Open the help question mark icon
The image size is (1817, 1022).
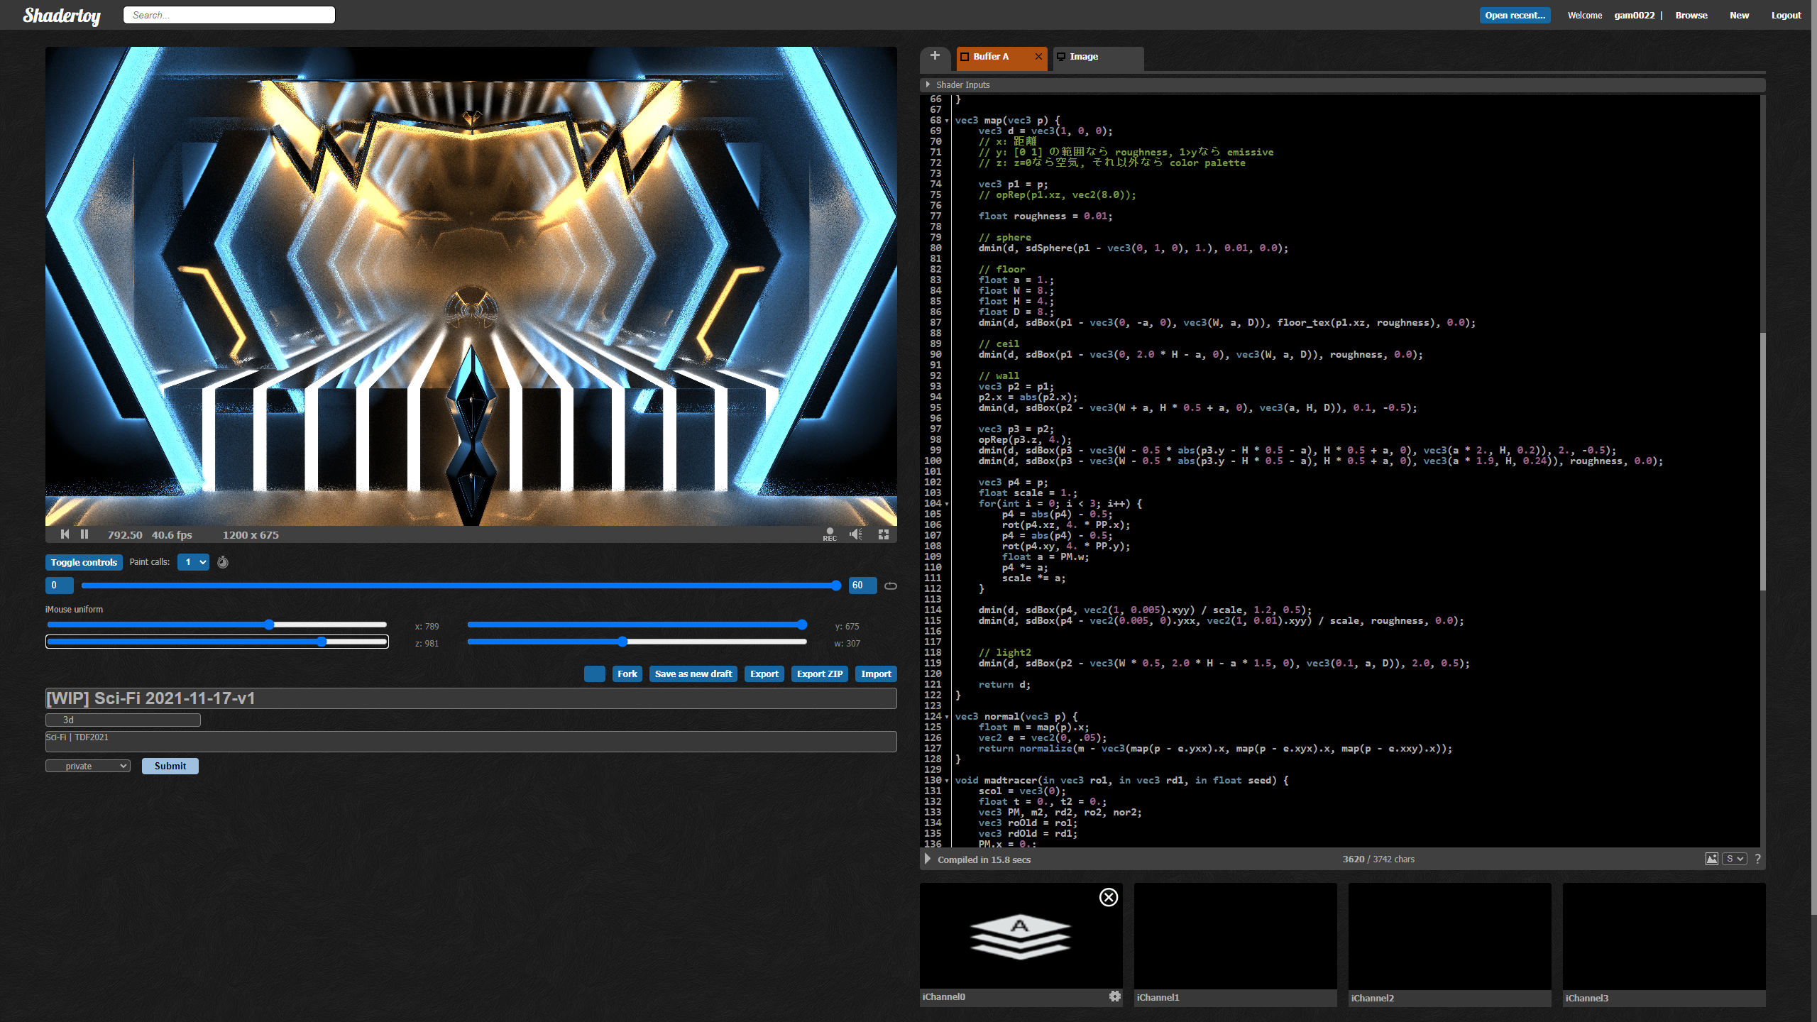[x=1757, y=859]
